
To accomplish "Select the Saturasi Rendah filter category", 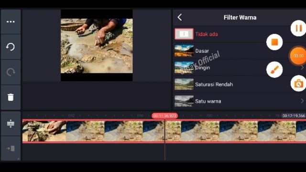I will 239,84.
